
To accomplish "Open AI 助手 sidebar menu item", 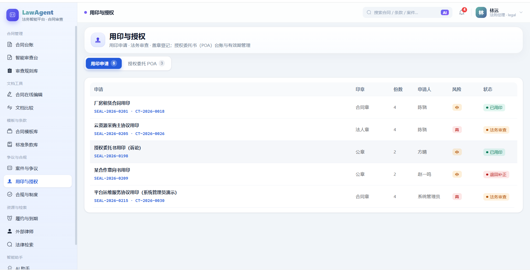I will (x=38, y=268).
